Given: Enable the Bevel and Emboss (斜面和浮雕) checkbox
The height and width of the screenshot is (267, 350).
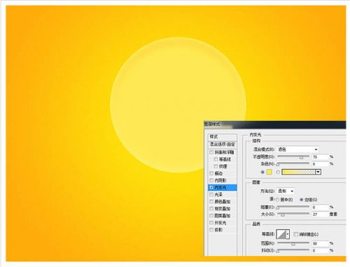Looking at the screenshot, I should (x=211, y=152).
